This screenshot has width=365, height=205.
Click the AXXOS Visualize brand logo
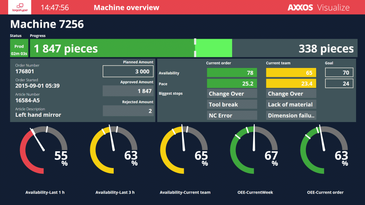pos(318,7)
